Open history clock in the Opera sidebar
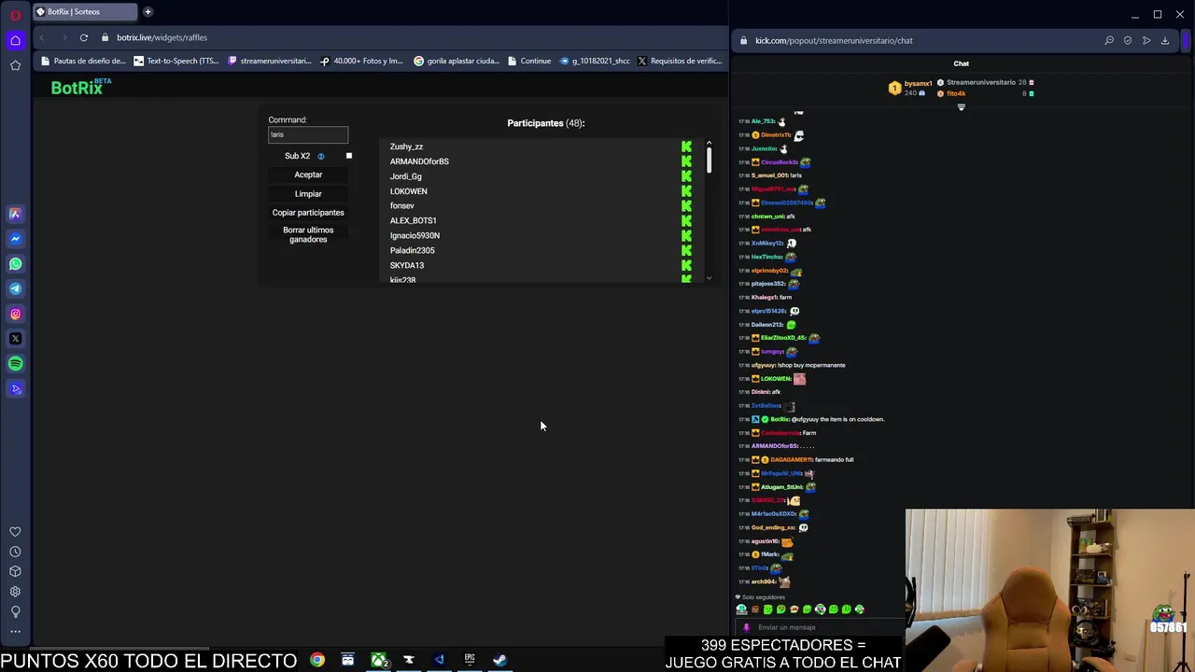Viewport: 1195px width, 672px height. (15, 552)
